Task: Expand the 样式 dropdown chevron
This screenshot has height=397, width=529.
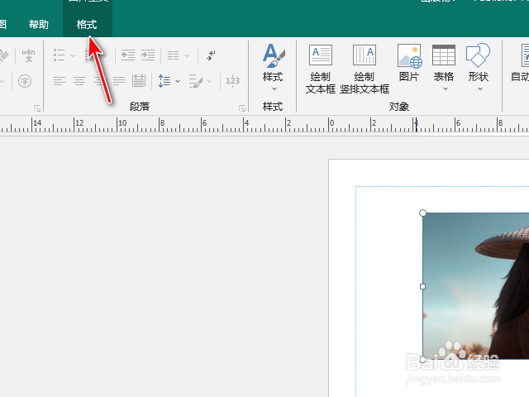Action: click(x=274, y=88)
